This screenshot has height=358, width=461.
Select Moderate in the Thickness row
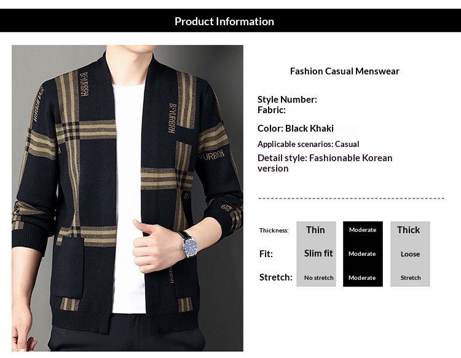(363, 230)
